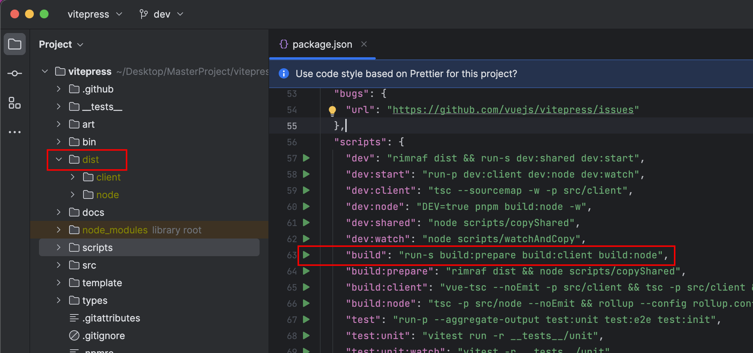Run the "dev:watch" script gutter arrow
Image resolution: width=753 pixels, height=353 pixels.
click(306, 239)
